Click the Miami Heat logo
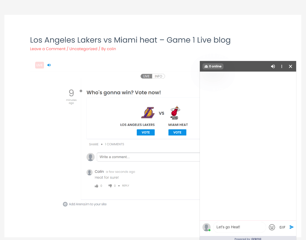 pos(175,113)
